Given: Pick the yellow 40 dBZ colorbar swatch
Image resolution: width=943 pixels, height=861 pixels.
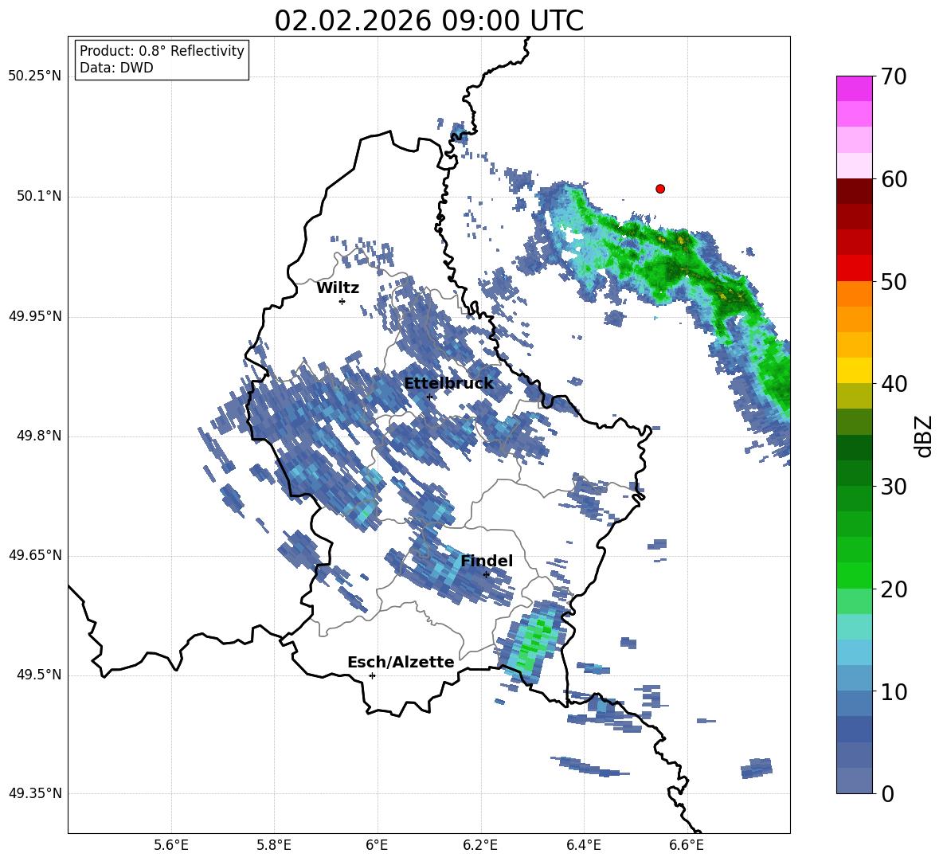Looking at the screenshot, I should pos(854,370).
